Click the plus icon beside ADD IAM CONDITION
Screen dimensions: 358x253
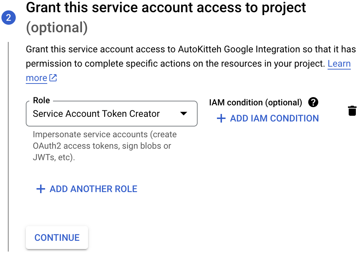point(221,118)
